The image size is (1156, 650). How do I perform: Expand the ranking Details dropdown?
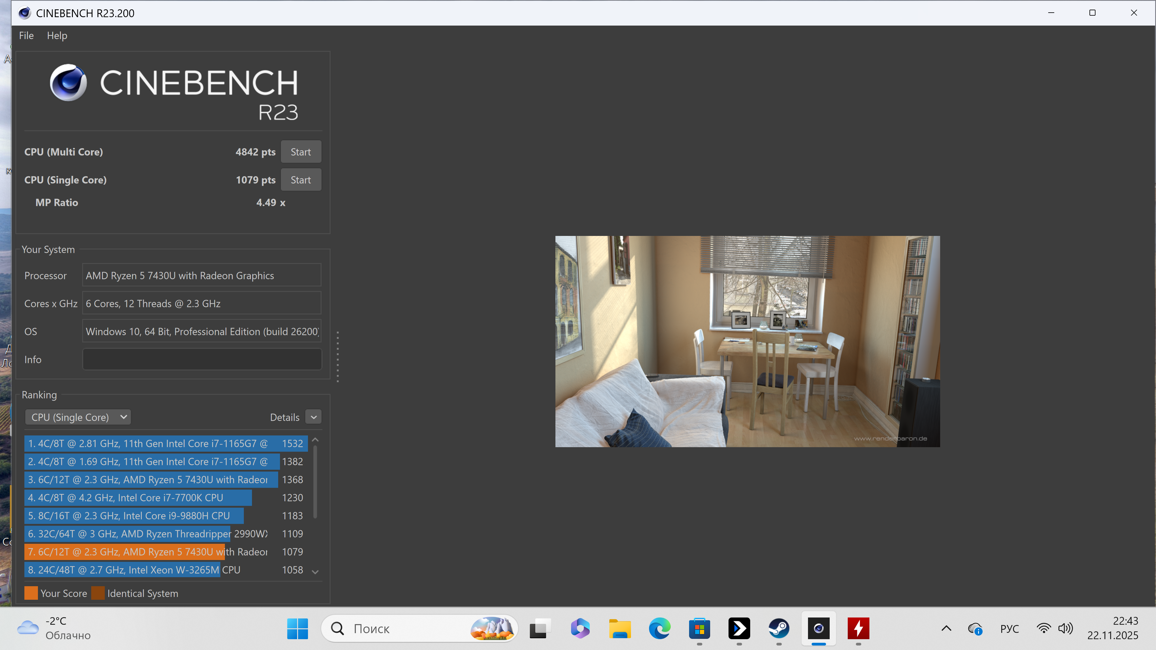tap(314, 417)
